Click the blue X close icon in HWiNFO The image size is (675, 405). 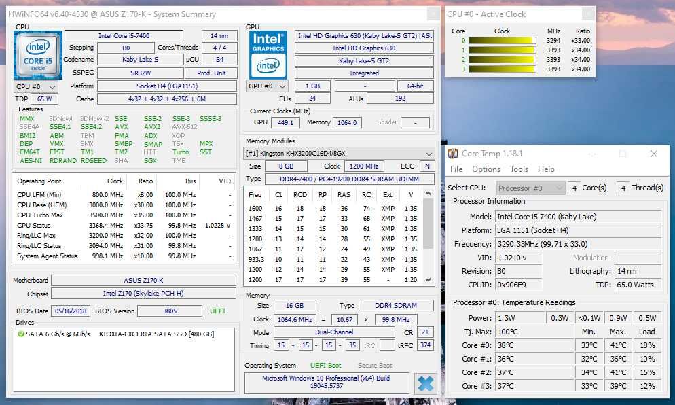(x=425, y=383)
